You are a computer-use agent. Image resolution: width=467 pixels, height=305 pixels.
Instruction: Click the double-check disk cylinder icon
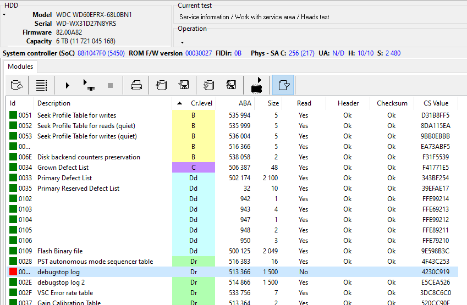tap(208, 85)
